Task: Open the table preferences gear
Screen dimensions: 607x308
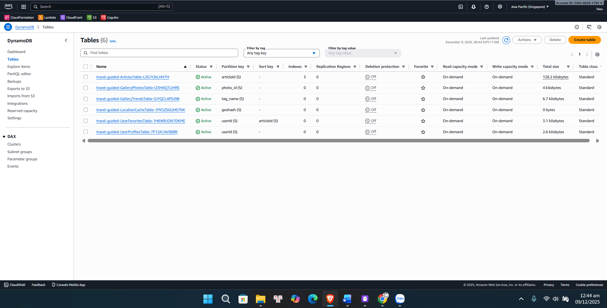Action: [x=598, y=54]
